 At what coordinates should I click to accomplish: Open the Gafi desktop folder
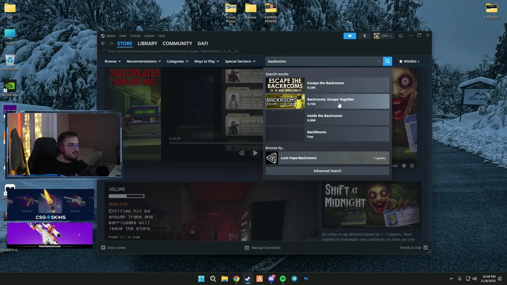pos(10,11)
